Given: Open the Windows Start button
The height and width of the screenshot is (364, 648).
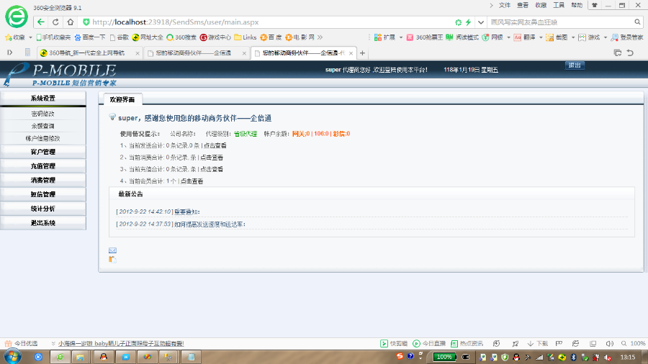Looking at the screenshot, I should click(12, 357).
